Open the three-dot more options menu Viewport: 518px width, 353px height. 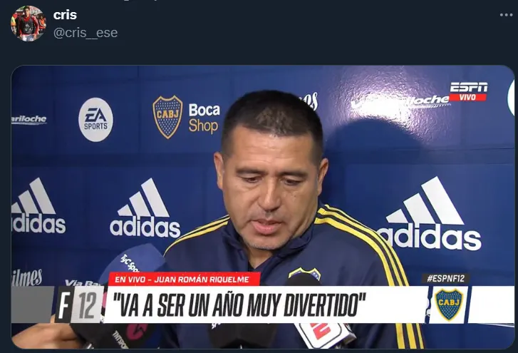[x=506, y=15]
